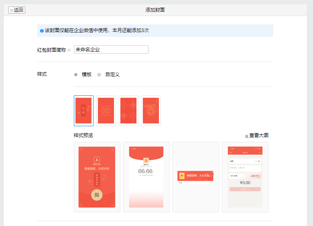
Task: Click the small envelope icon in chat bubble preview
Action: coord(182,176)
